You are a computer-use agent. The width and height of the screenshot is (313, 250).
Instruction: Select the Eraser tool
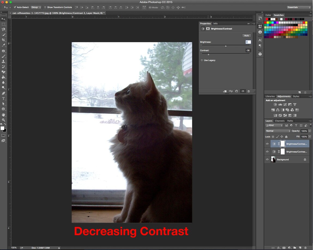(3, 72)
